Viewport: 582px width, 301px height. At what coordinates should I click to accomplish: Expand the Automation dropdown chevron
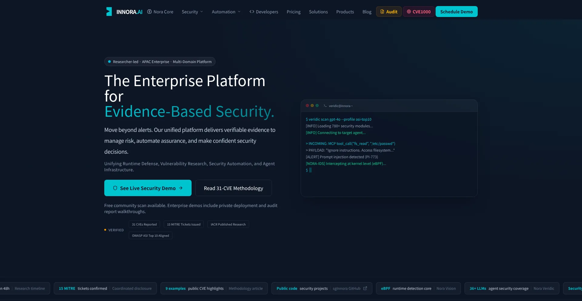click(x=239, y=12)
